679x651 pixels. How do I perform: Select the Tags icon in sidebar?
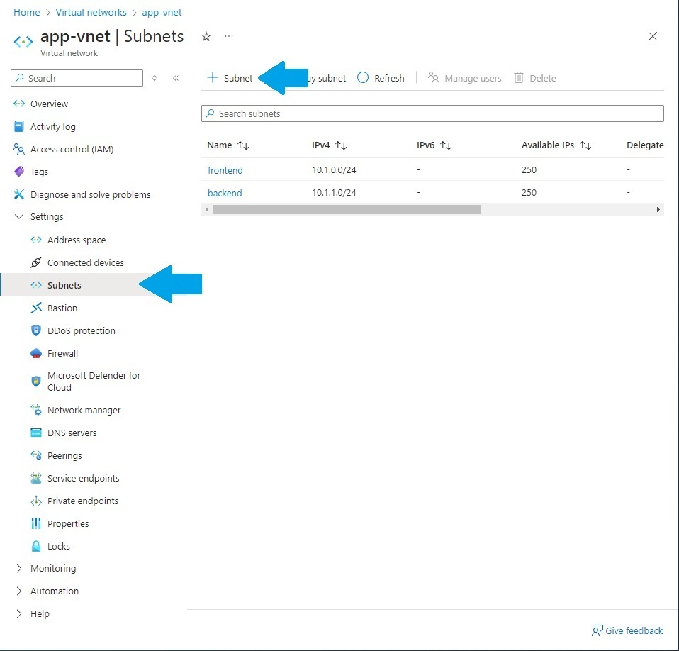pos(19,172)
